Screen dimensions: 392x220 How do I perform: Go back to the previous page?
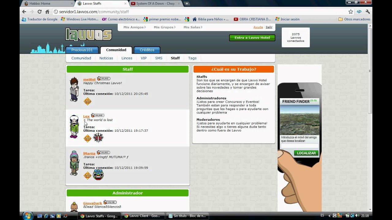click(x=24, y=12)
